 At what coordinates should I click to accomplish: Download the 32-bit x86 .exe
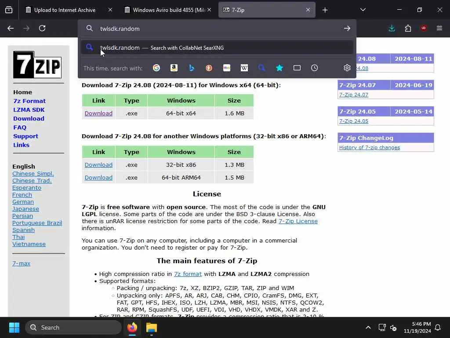tap(98, 165)
